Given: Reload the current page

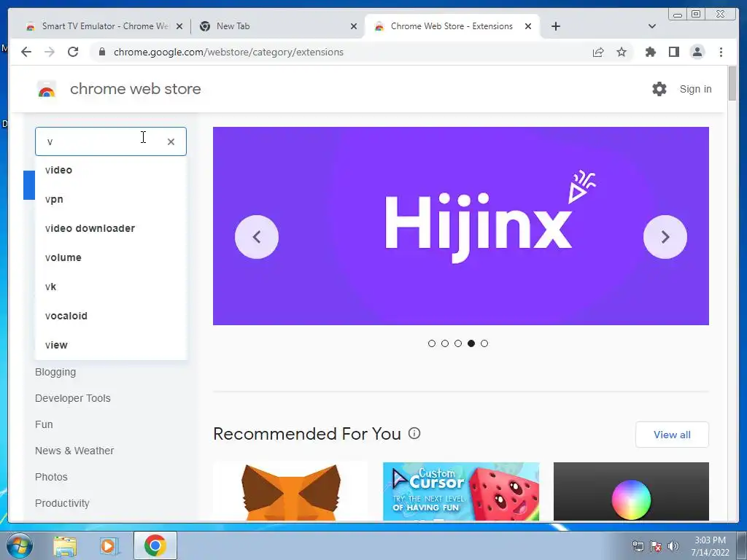Looking at the screenshot, I should pos(73,52).
